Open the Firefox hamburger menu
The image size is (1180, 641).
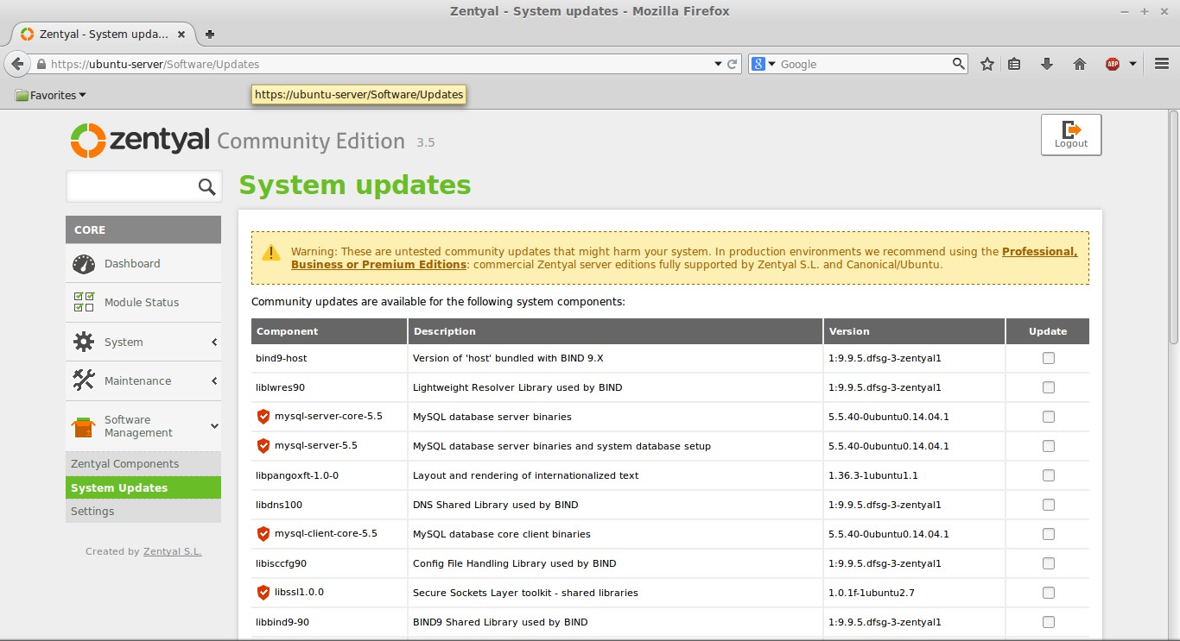1161,63
